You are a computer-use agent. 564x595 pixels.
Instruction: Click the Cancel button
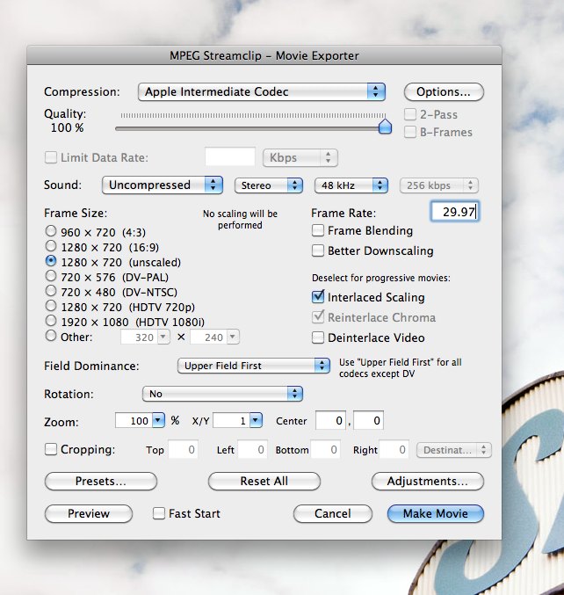click(333, 514)
